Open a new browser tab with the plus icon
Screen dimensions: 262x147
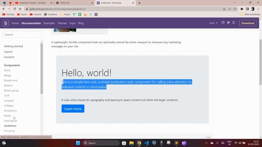139,3
